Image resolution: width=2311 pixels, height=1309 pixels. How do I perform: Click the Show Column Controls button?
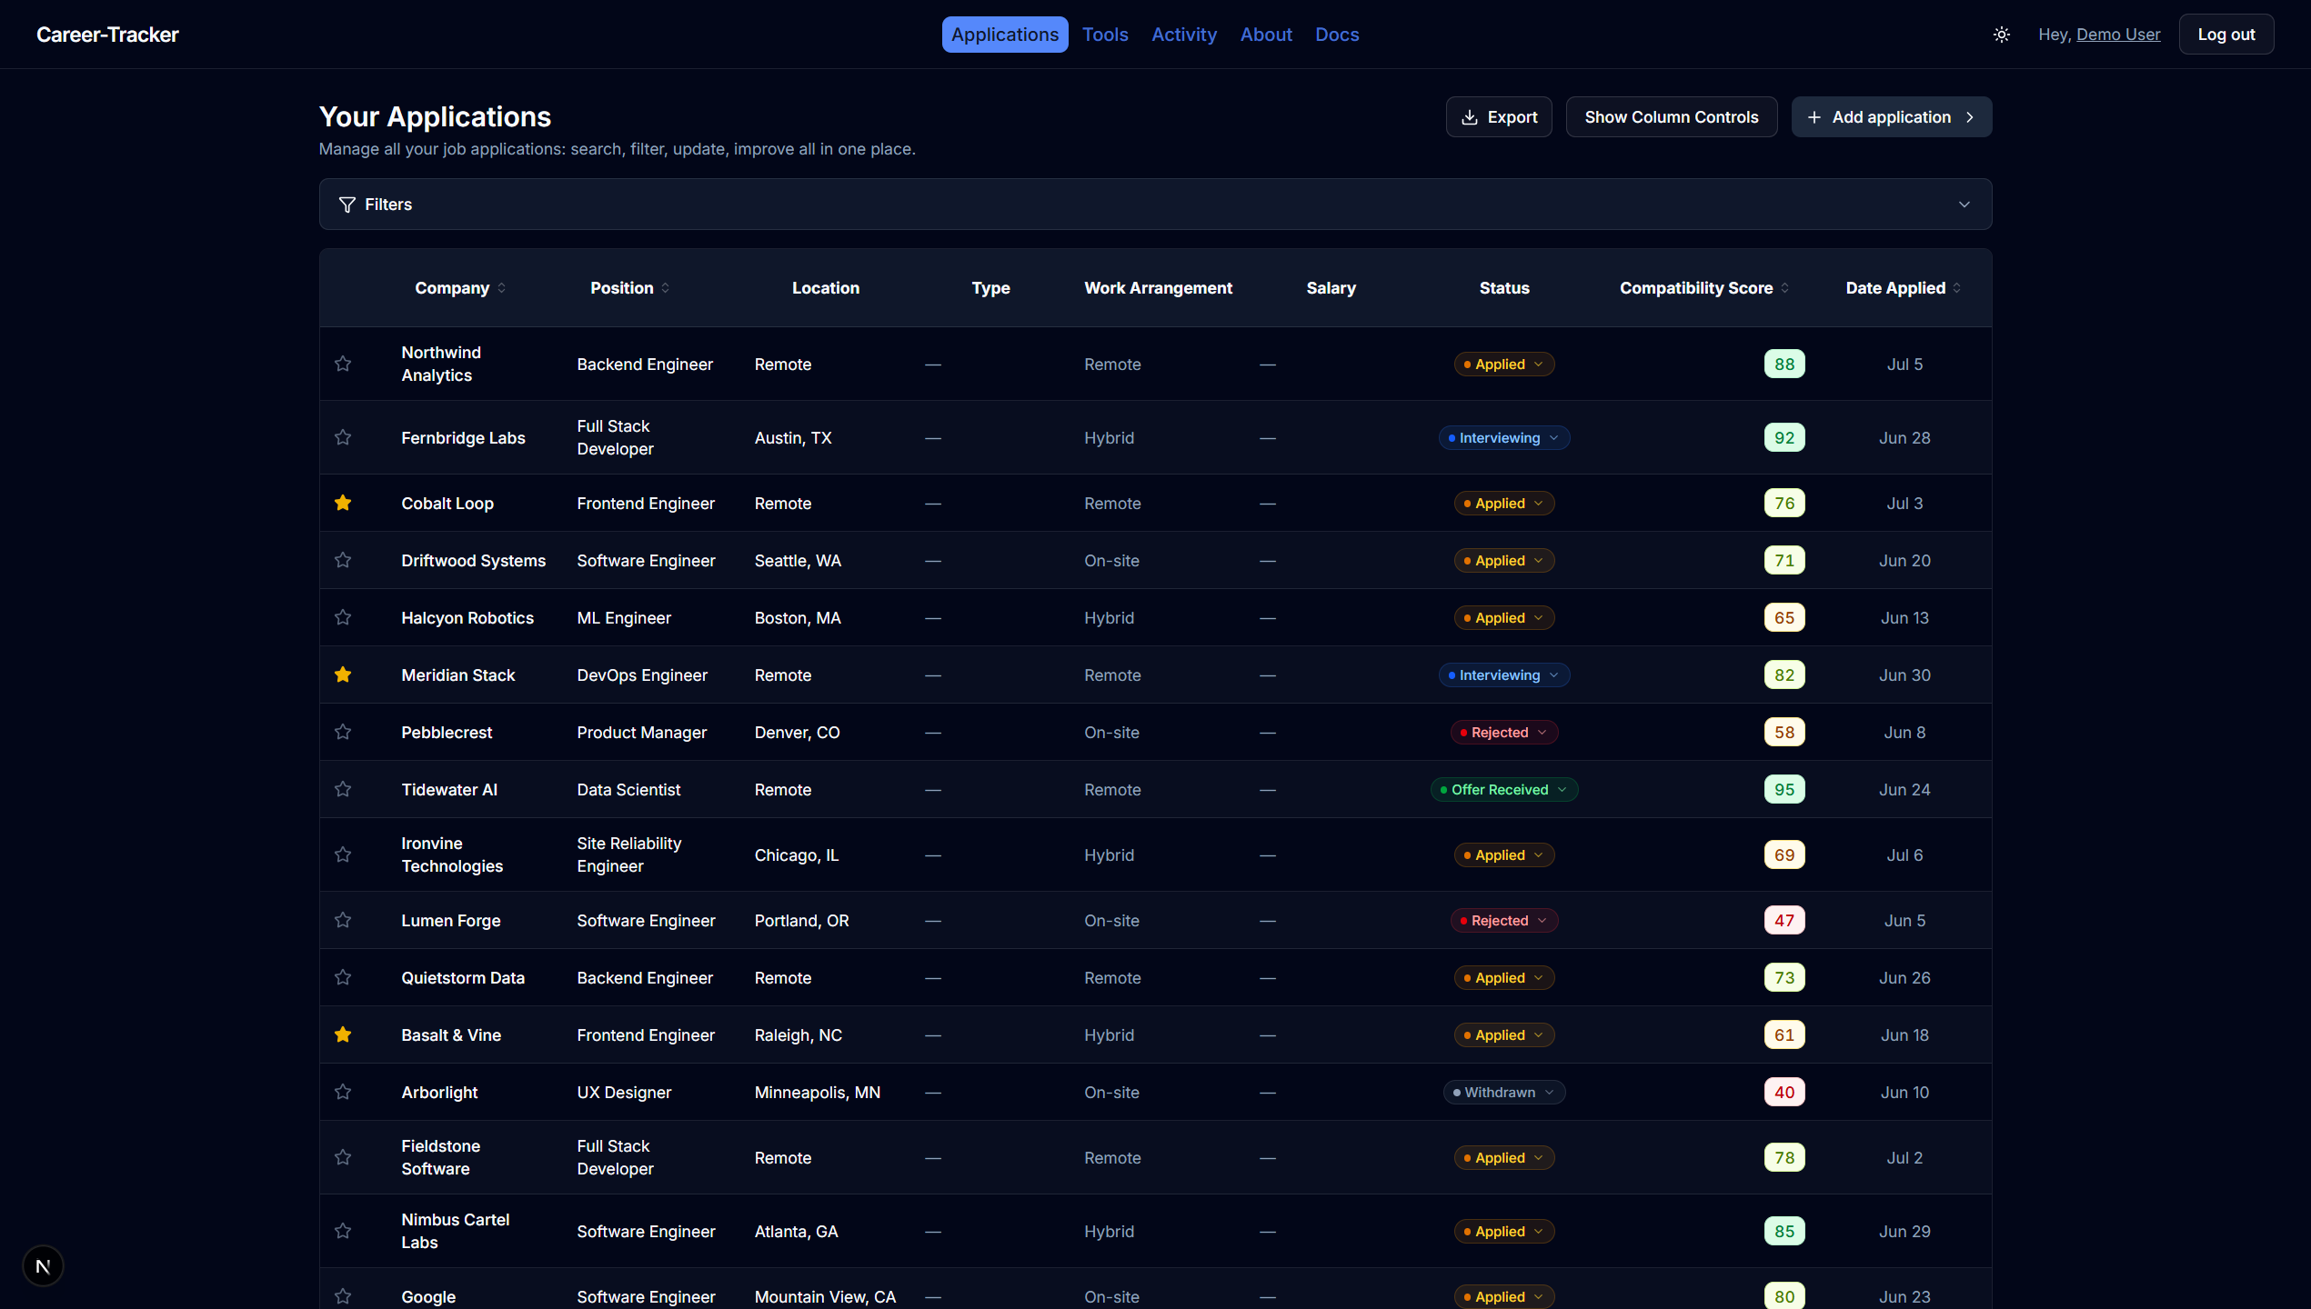tap(1671, 117)
